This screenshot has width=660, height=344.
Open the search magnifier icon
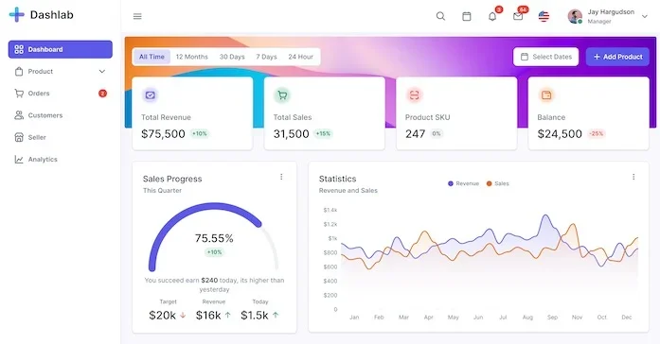(440, 16)
